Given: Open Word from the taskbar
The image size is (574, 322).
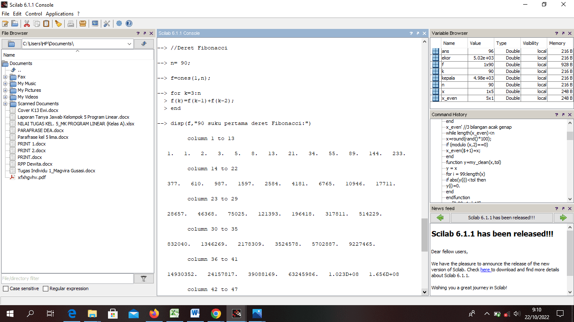Looking at the screenshot, I should click(195, 313).
